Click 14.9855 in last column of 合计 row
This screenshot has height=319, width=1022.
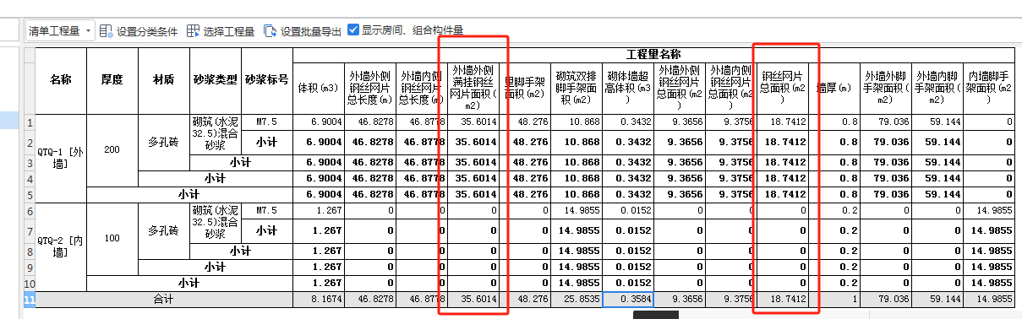tap(989, 299)
